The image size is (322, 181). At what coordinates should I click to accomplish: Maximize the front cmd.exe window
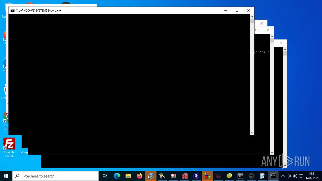237,10
